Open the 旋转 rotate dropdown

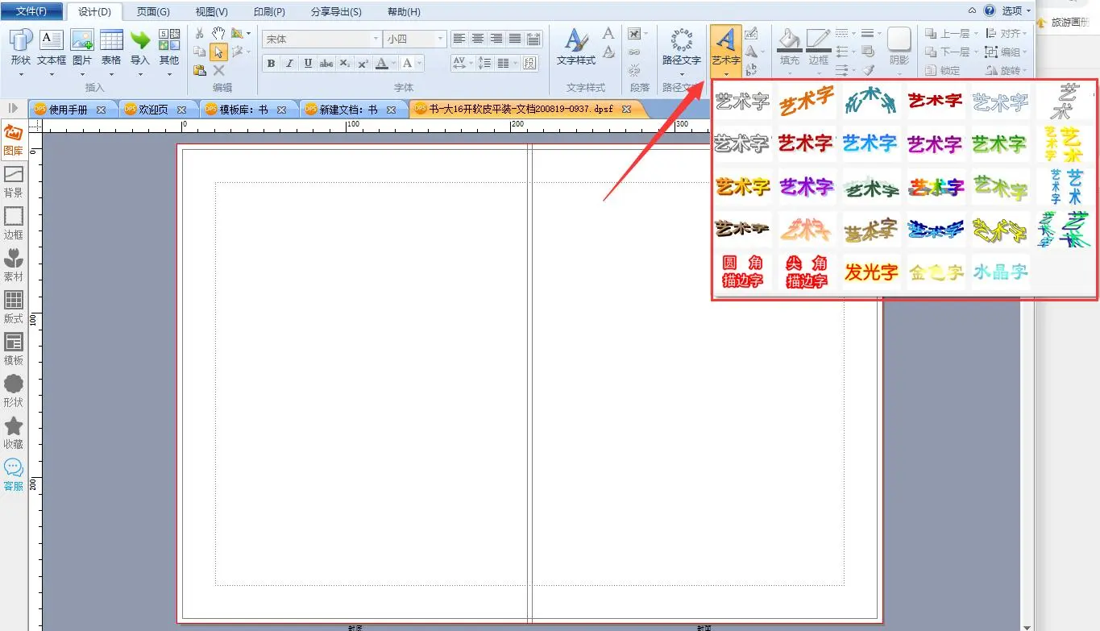click(x=1007, y=71)
